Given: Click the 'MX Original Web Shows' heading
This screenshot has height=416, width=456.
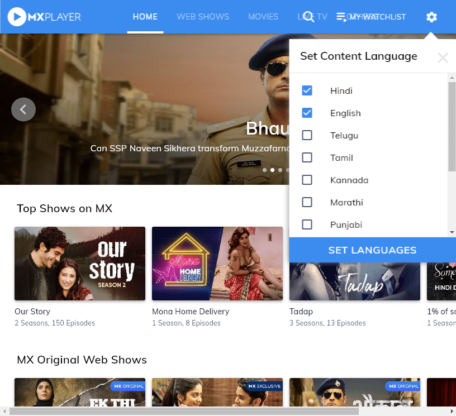Looking at the screenshot, I should click(82, 360).
